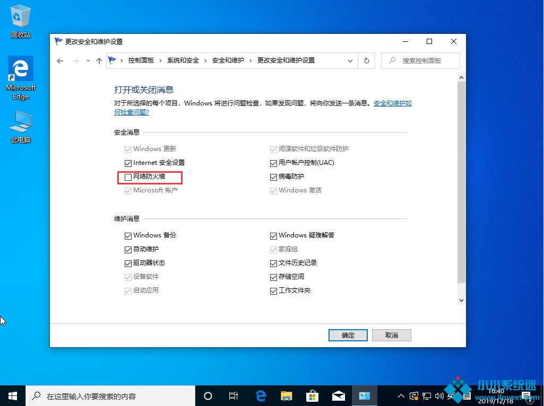The height and width of the screenshot is (406, 544).
Task: Refresh the control panel page
Action: [366, 61]
